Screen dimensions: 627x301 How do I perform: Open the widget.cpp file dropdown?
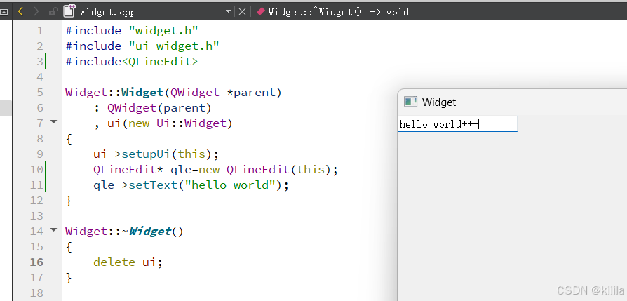229,12
